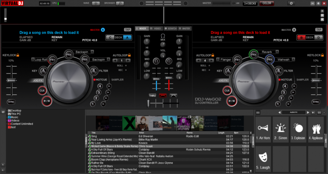This screenshot has height=174, width=328.
Task: Click the 2-4 DECKS button
Action: (250, 4)
